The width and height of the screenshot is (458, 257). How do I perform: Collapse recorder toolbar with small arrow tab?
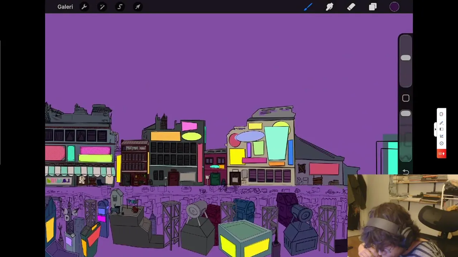pos(435,130)
